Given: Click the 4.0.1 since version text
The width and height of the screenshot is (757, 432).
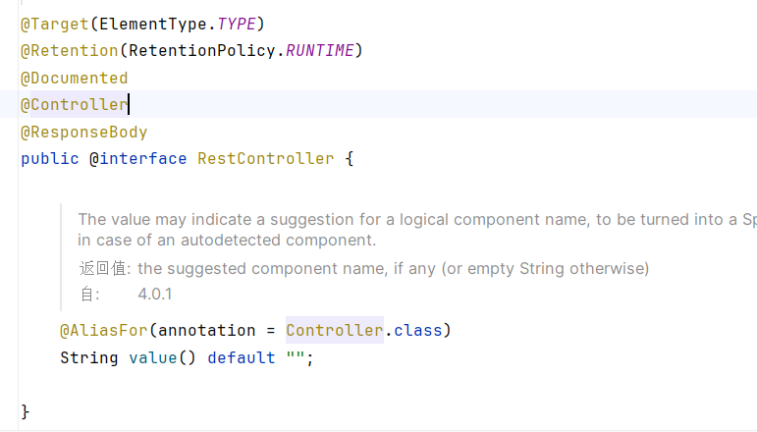Looking at the screenshot, I should point(154,294).
